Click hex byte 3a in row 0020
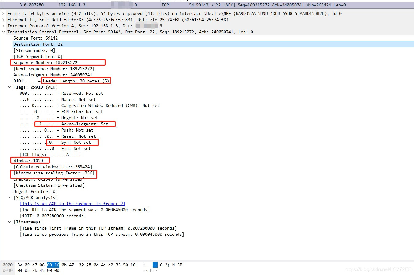414x275 pixels. tap(20, 265)
